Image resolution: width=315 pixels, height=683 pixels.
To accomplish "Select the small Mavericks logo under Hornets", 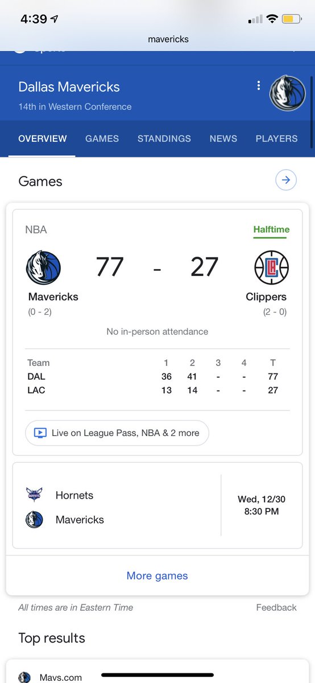I will coord(34,520).
